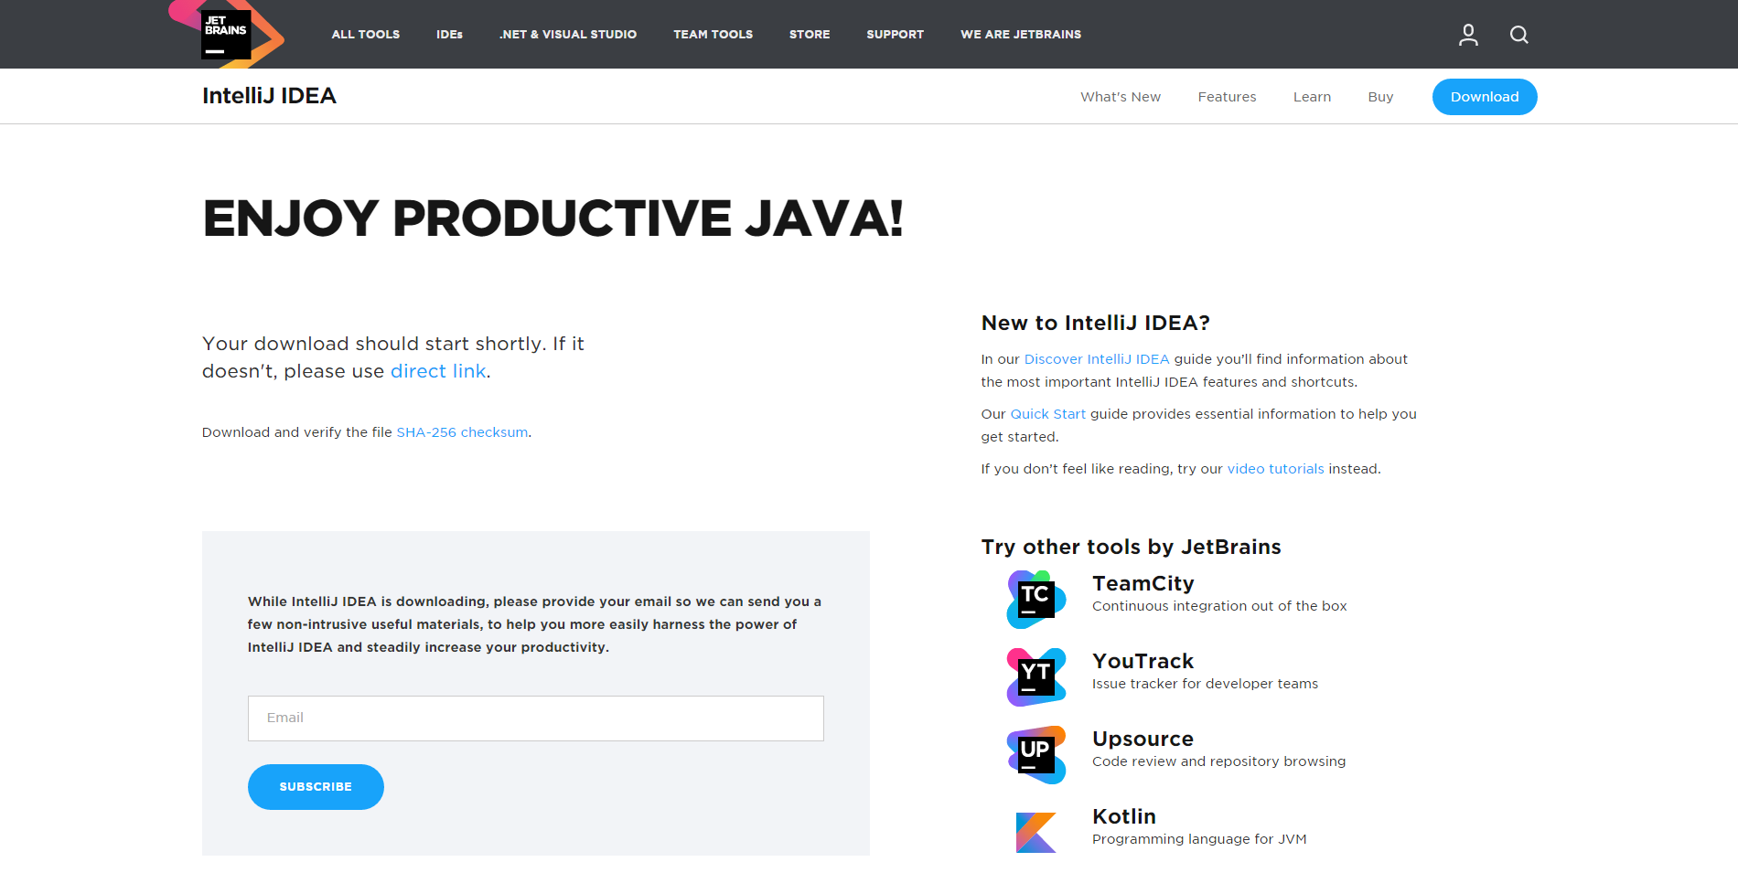
Task: Open the TeamCity title link
Action: coord(1143,583)
